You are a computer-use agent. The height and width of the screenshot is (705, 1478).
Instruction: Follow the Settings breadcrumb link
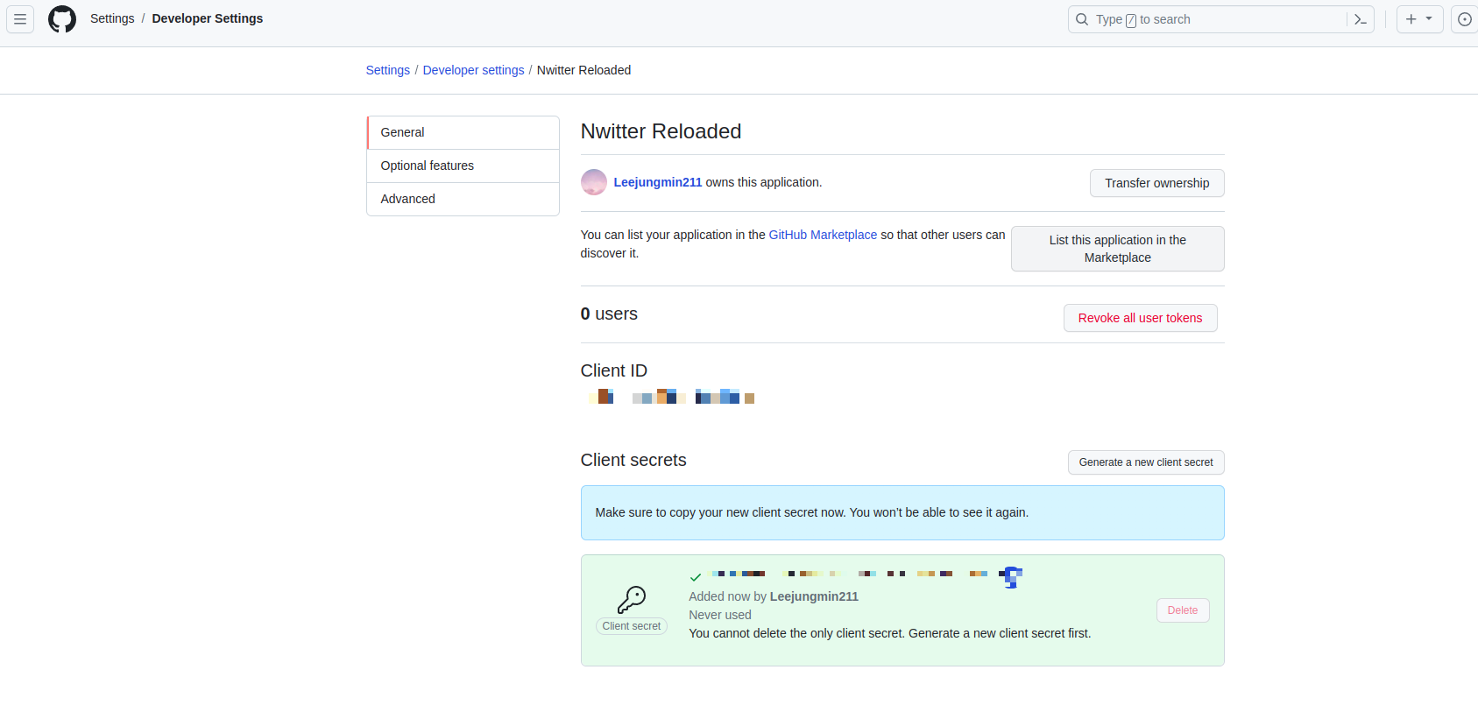388,70
